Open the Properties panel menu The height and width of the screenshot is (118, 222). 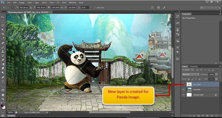click(220, 14)
